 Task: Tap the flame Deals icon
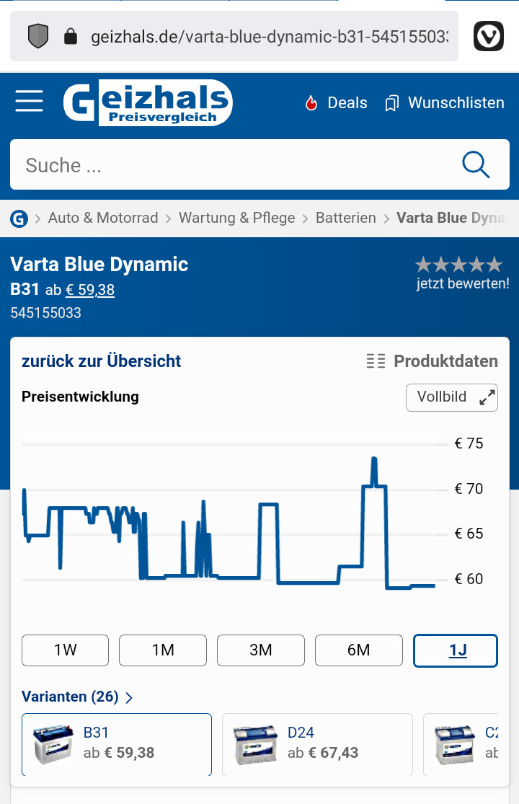click(311, 103)
